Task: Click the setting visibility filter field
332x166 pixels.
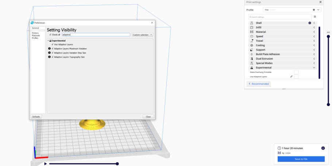Action: 96,35
